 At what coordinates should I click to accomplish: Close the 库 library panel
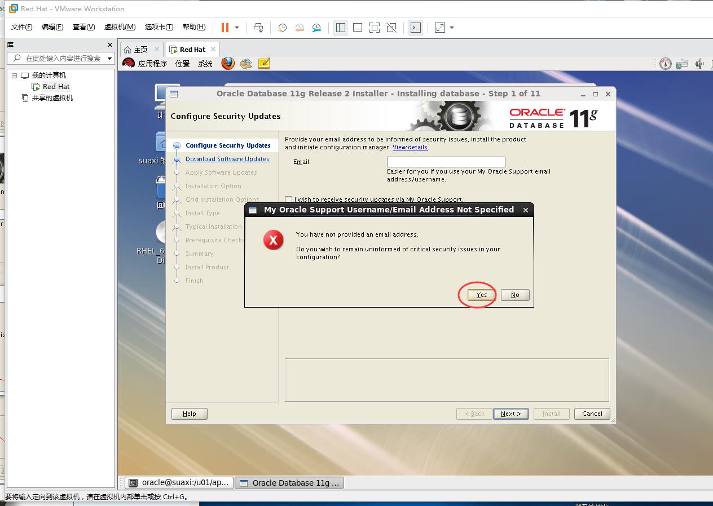[x=110, y=45]
